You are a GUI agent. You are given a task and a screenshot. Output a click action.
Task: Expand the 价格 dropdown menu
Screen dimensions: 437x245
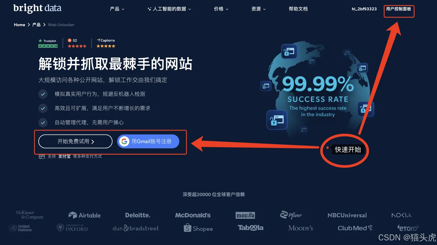(x=221, y=9)
